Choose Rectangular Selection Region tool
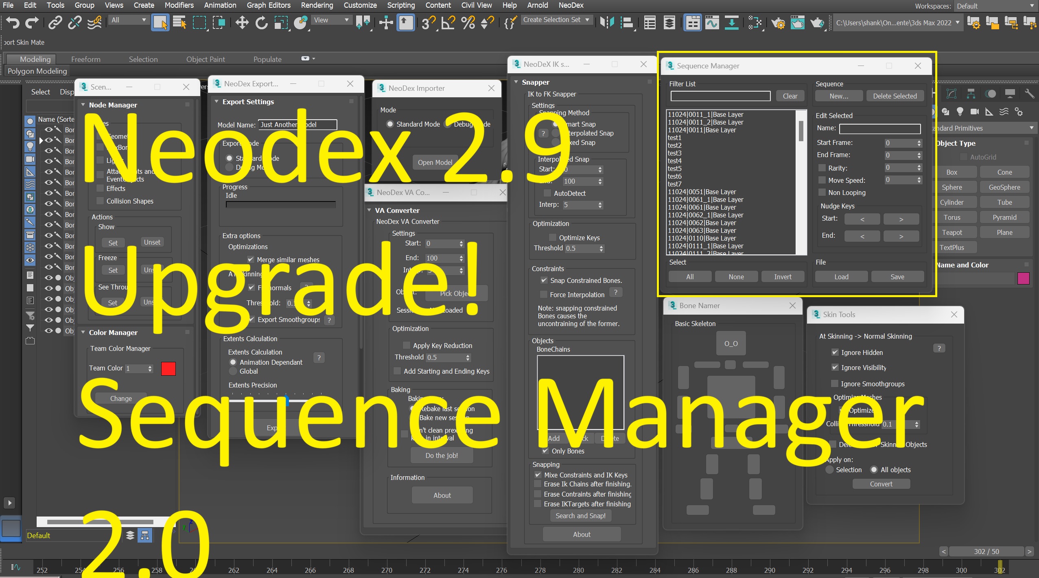Image resolution: width=1039 pixels, height=578 pixels. click(199, 22)
